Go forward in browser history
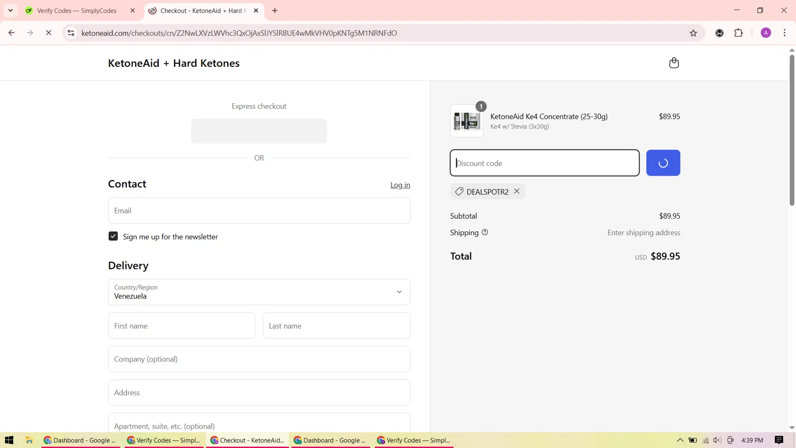The height and width of the screenshot is (448, 796). pos(30,33)
